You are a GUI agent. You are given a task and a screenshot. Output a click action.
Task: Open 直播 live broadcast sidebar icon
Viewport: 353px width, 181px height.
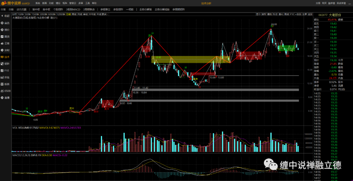6,98
